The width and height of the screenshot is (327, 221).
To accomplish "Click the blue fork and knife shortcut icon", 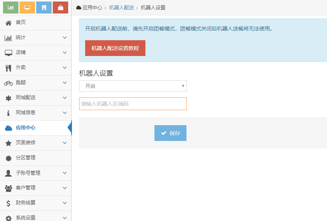I will [x=44, y=7].
